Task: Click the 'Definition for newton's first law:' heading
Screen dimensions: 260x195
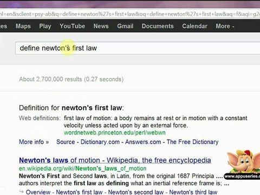Action: 71,108
